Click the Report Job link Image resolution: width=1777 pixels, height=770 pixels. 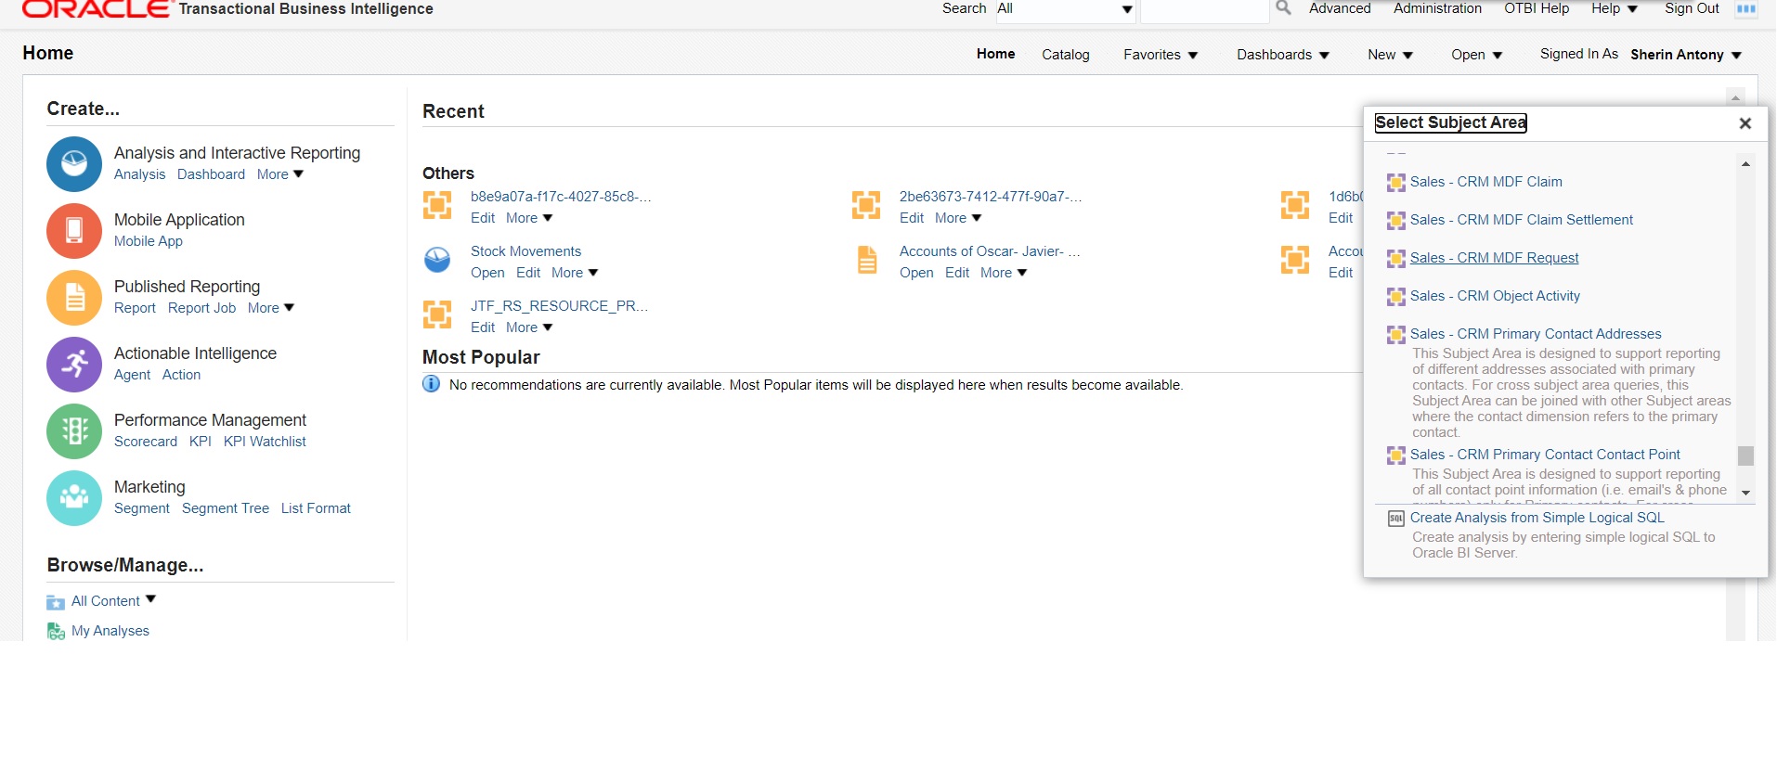201,308
